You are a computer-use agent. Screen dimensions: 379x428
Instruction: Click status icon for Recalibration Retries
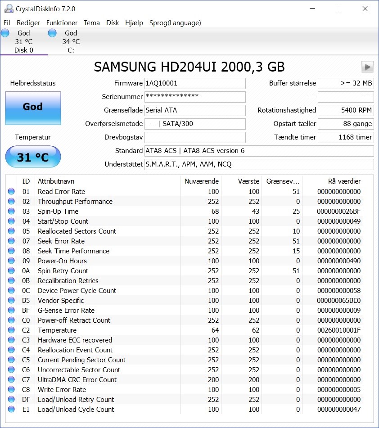(x=11, y=280)
